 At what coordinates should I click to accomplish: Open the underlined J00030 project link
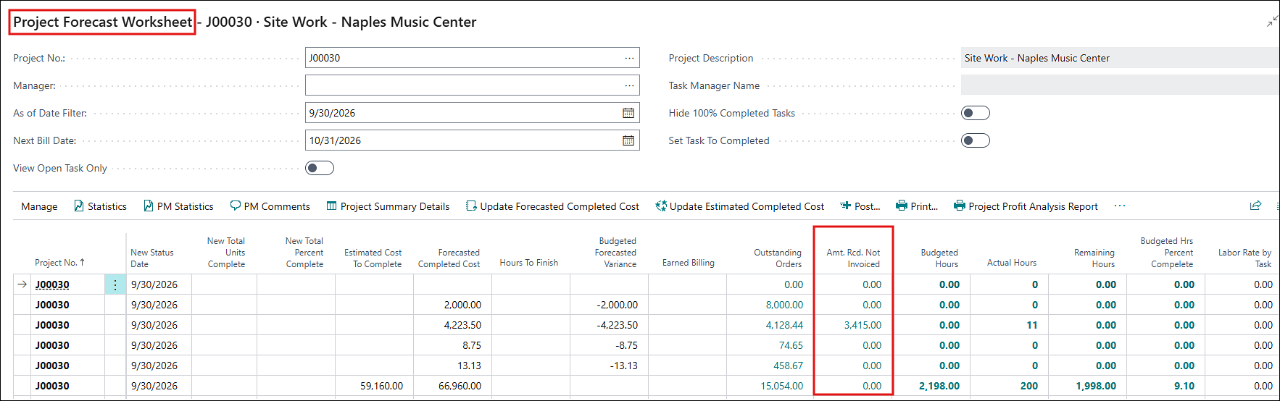52,284
